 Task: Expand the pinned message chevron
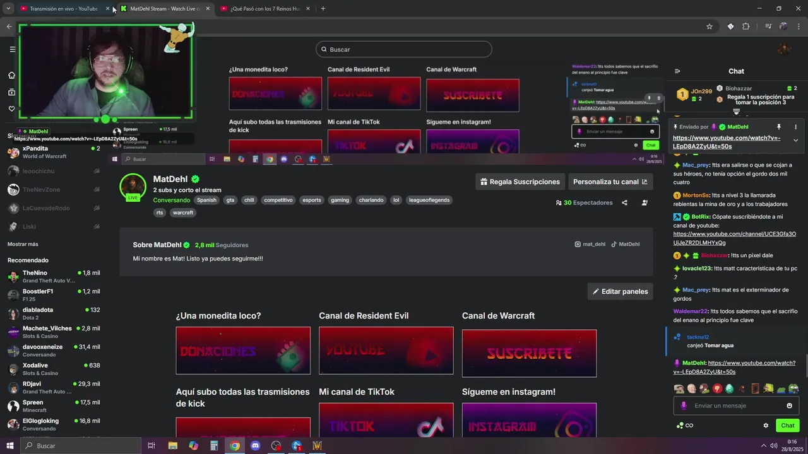pos(795,141)
